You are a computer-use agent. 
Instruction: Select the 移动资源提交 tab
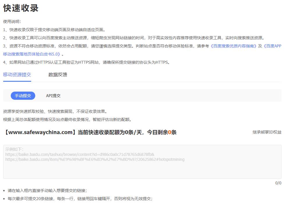(17, 75)
